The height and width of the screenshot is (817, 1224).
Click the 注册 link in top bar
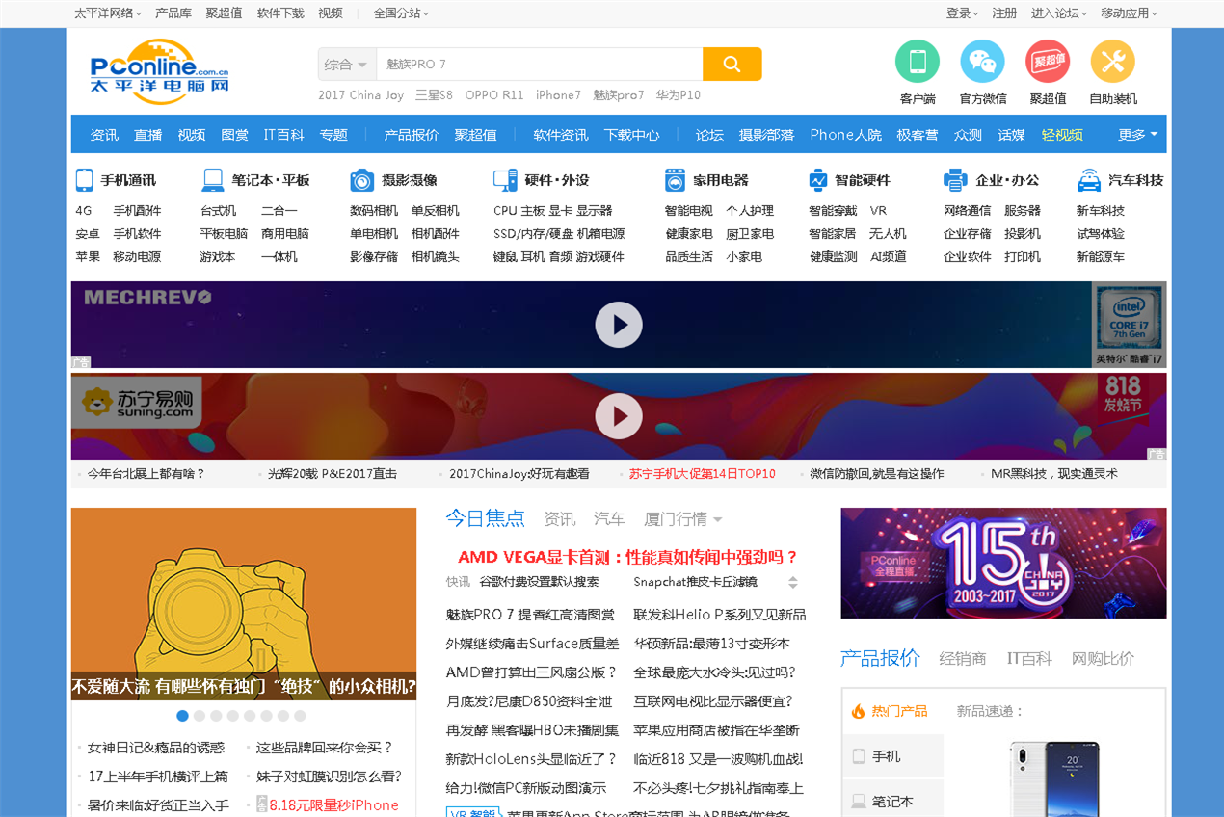(x=1004, y=13)
